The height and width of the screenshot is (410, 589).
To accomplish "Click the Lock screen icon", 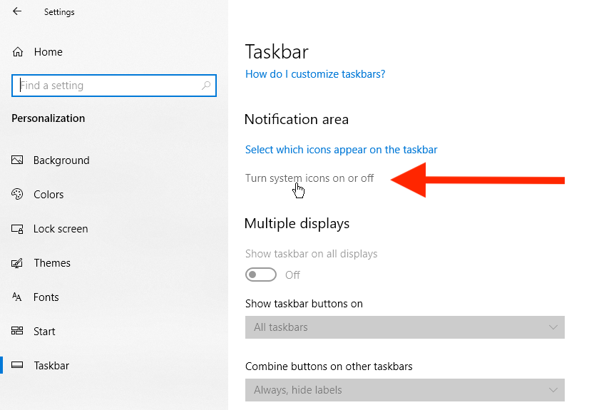I will tap(17, 229).
